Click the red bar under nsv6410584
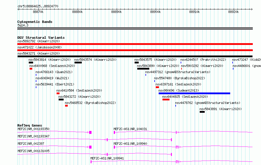Screen dimensions: 261x165 click(x=58, y=93)
